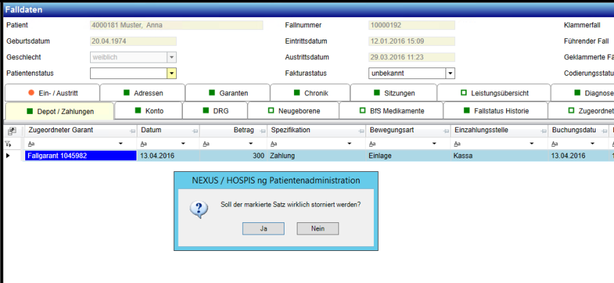614x283 pixels.
Task: Click the Geburtsdatum field 20.04.1974
Action: pos(133,41)
